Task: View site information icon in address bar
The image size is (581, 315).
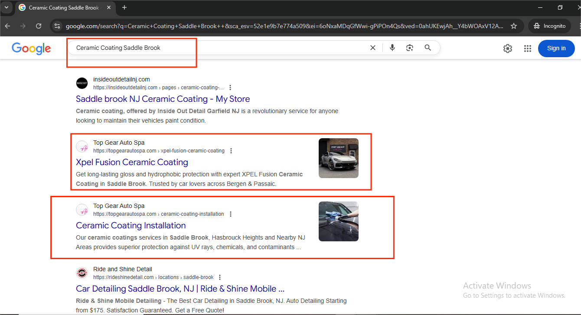Action: click(57, 26)
